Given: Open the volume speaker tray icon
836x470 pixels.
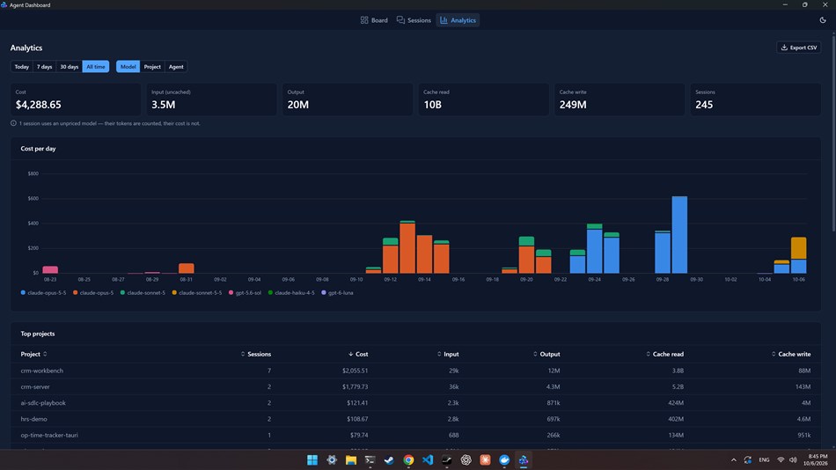Looking at the screenshot, I should pos(793,459).
